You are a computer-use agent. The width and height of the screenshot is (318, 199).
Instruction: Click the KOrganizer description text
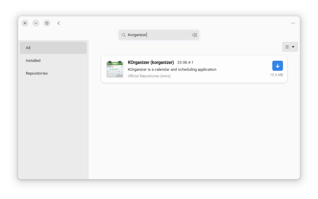[x=172, y=69]
